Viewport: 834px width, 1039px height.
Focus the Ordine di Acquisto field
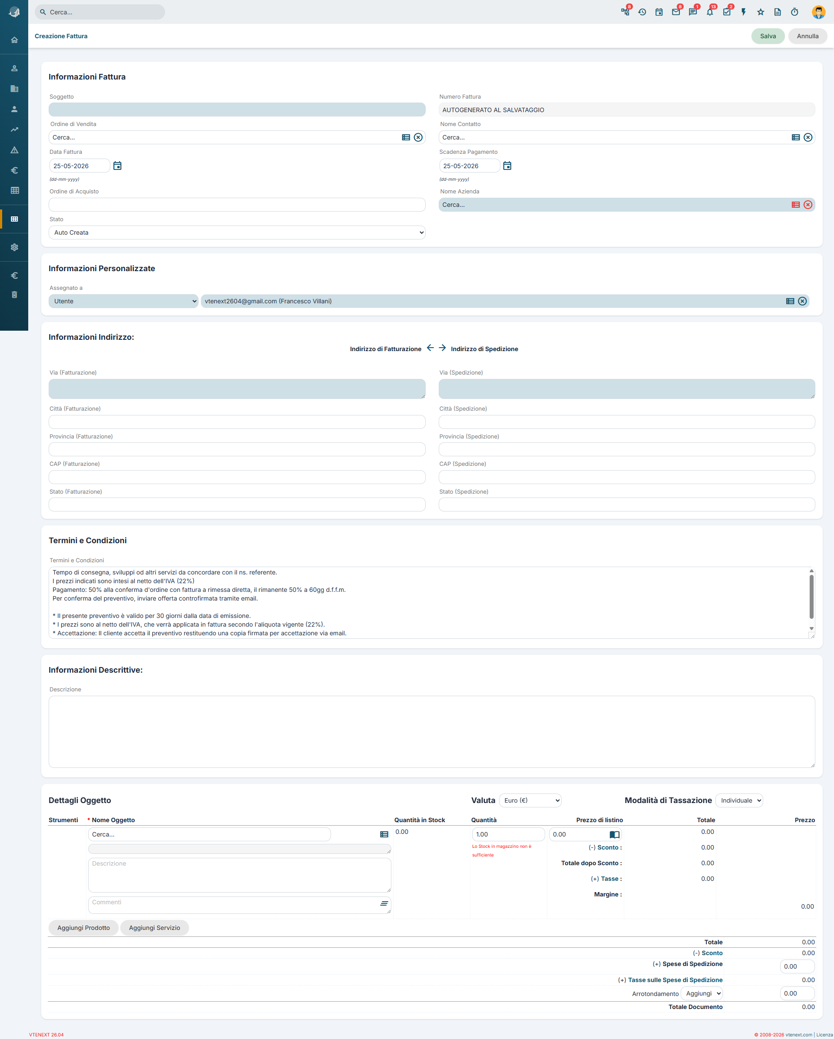tap(237, 205)
